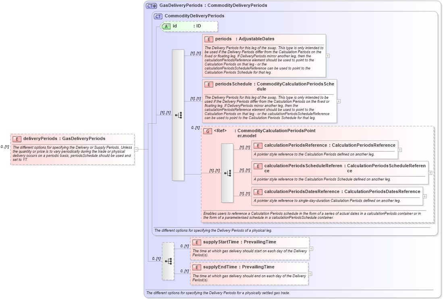Click the E icon of the periods element

(x=209, y=39)
